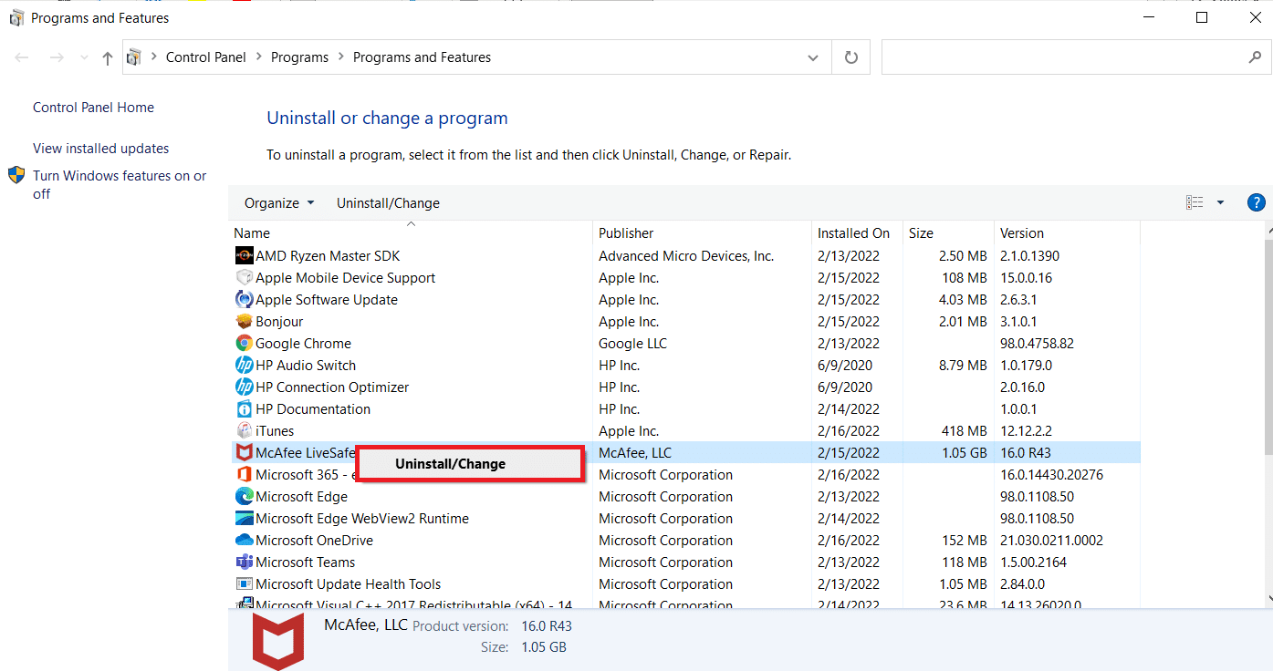Click McAfee, LLC publisher cell in list

(x=635, y=453)
